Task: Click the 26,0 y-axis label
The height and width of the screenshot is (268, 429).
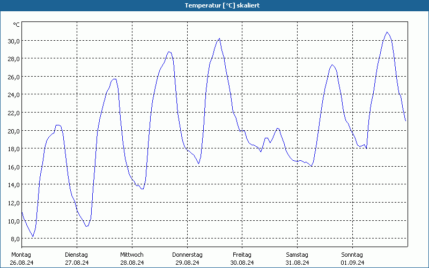Action: pos(14,77)
